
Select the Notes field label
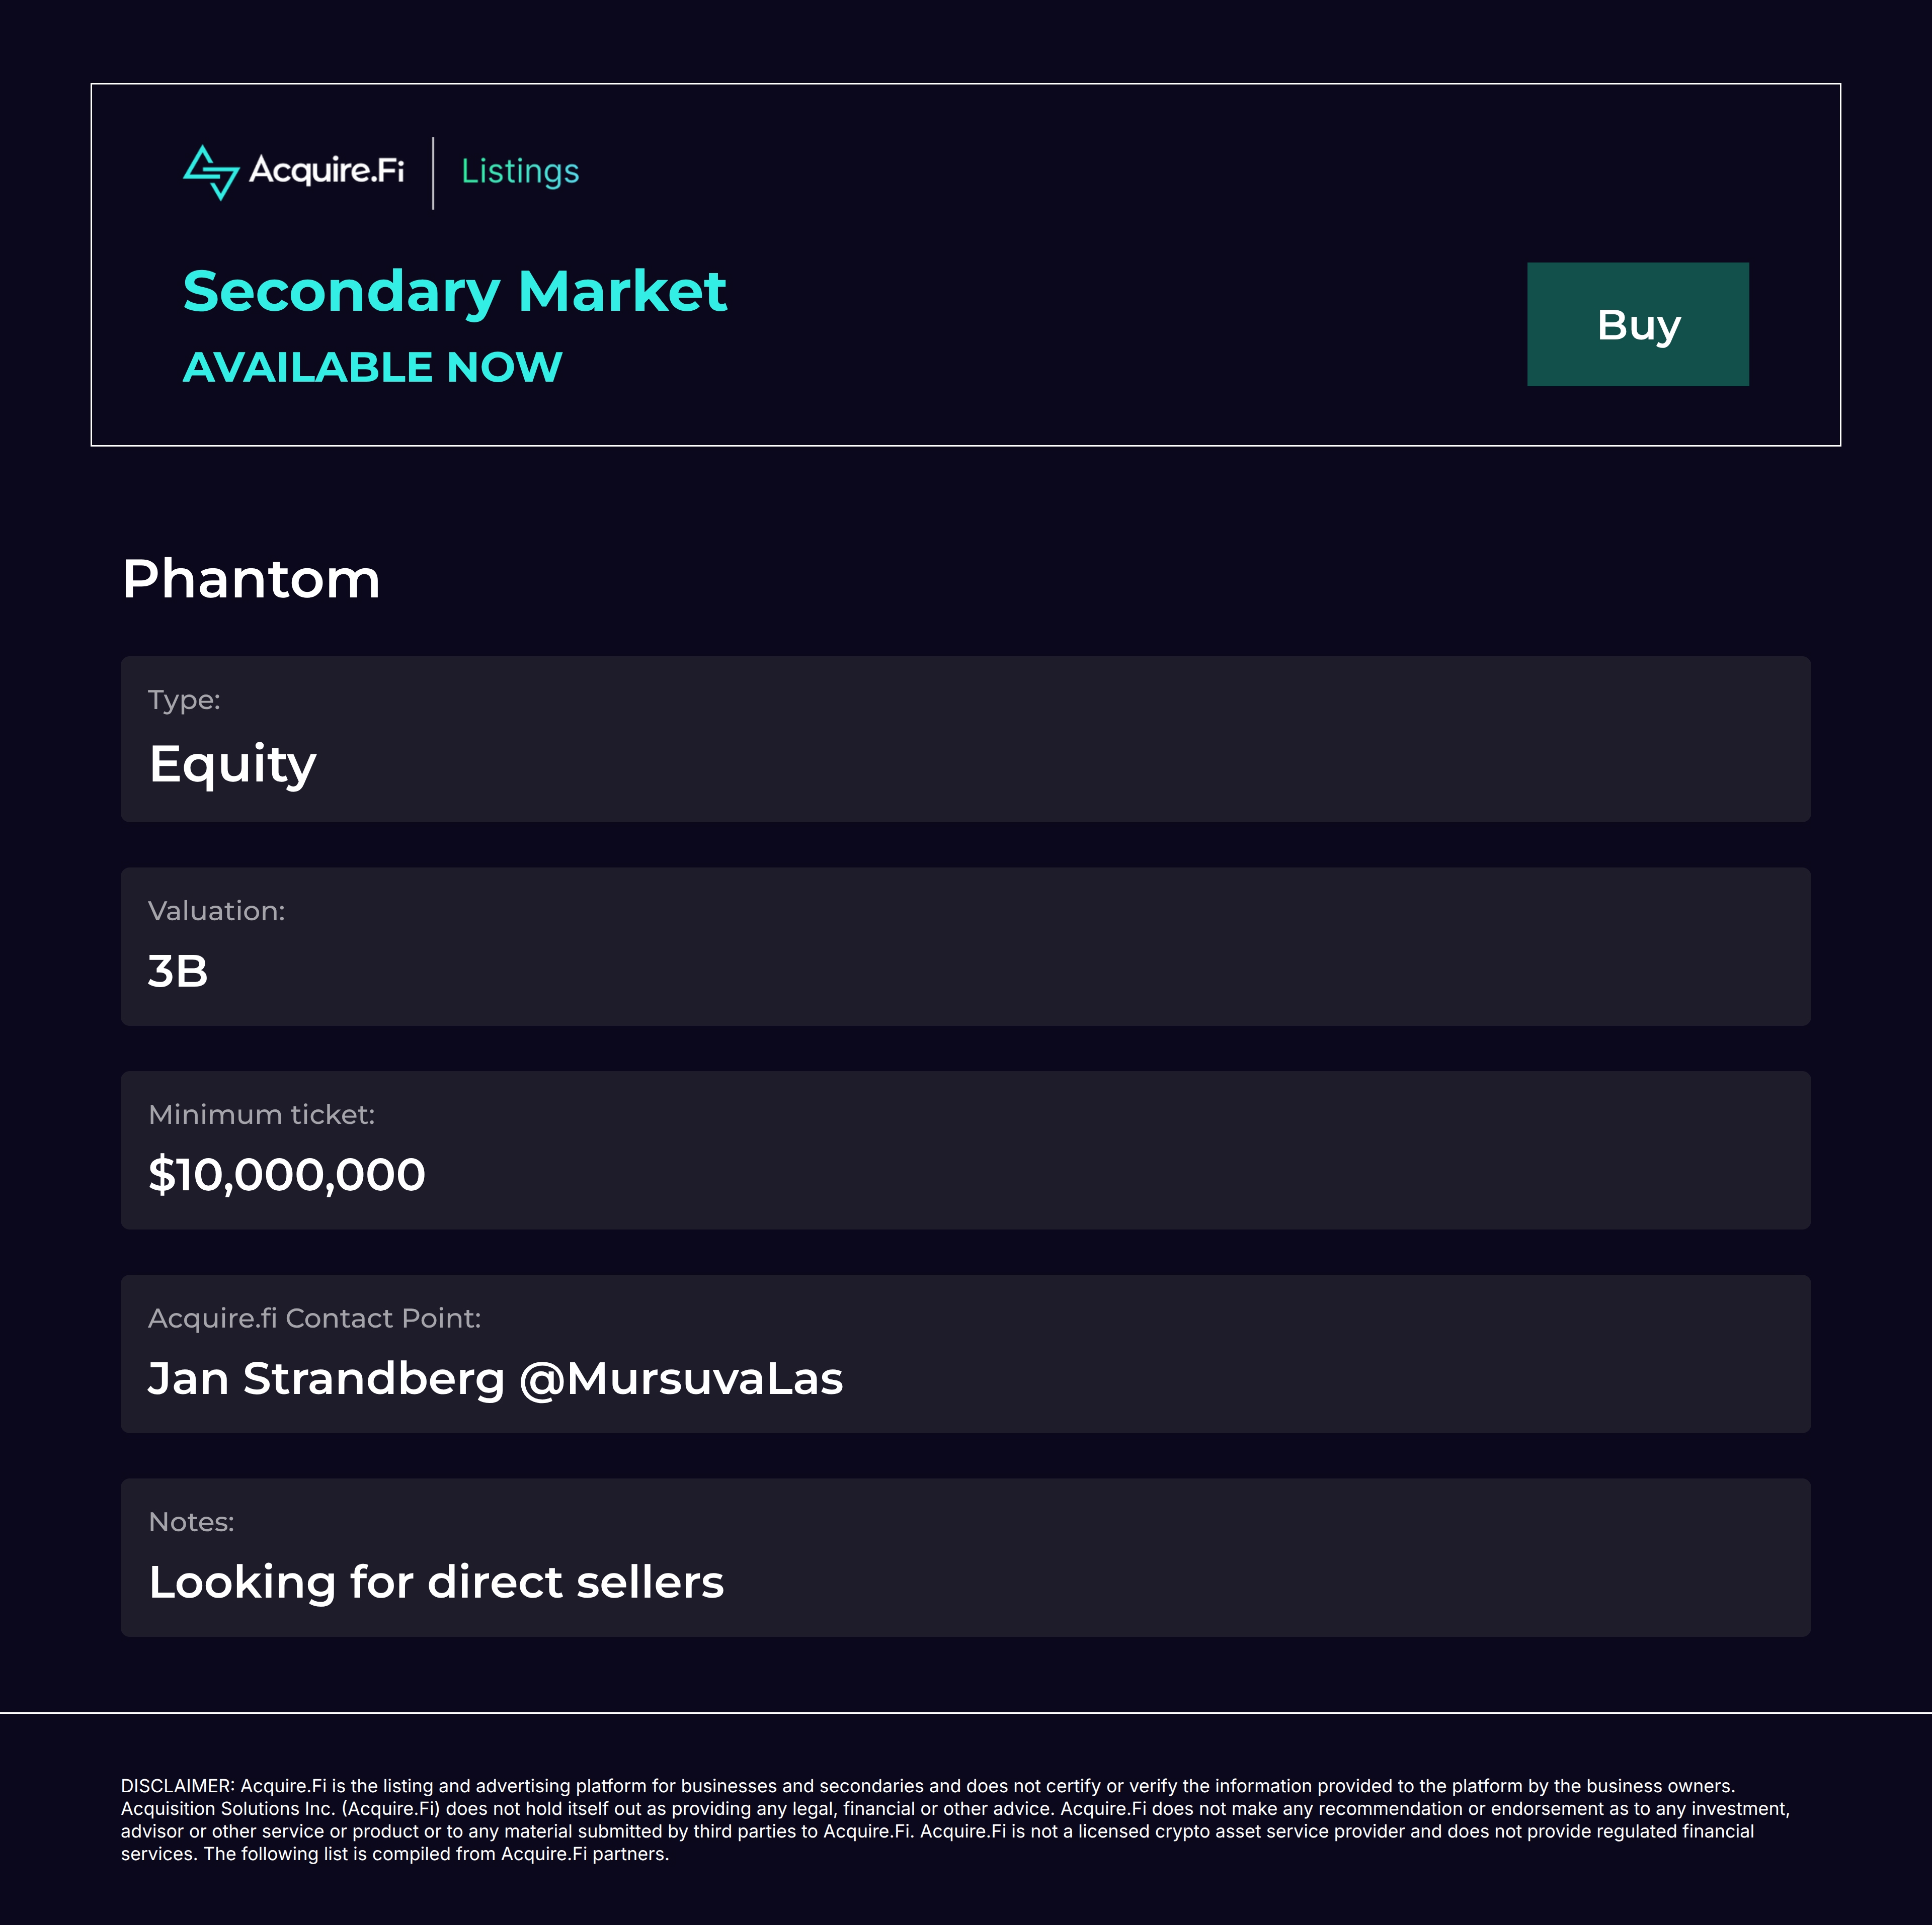(191, 1521)
